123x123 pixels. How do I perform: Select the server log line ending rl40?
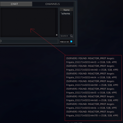[x=92, y=68]
